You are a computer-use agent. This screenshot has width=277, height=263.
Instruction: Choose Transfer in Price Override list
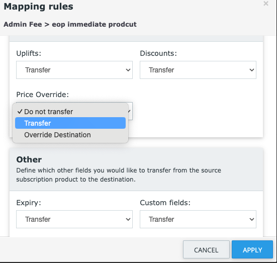[x=70, y=123]
